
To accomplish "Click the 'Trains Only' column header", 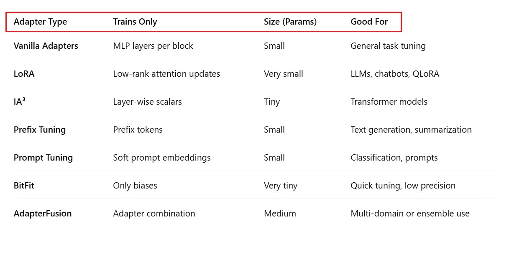I will point(135,22).
